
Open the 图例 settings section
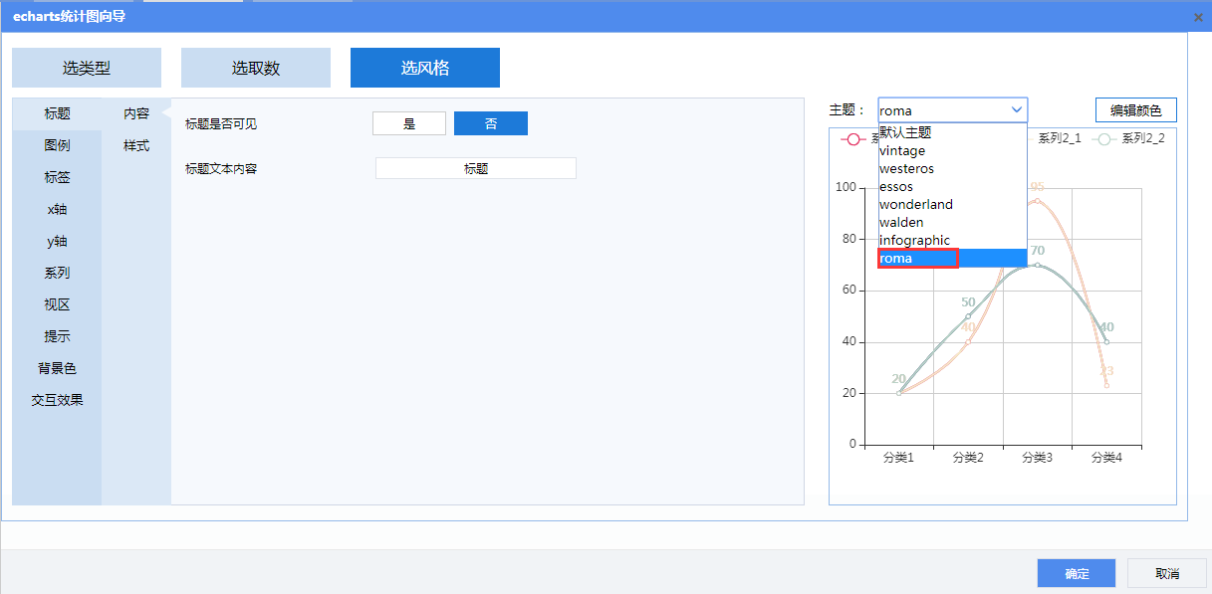tap(57, 145)
